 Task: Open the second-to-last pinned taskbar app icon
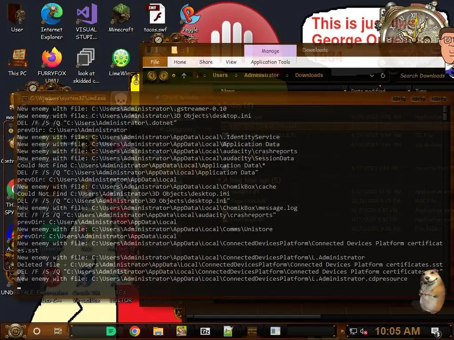point(252,331)
